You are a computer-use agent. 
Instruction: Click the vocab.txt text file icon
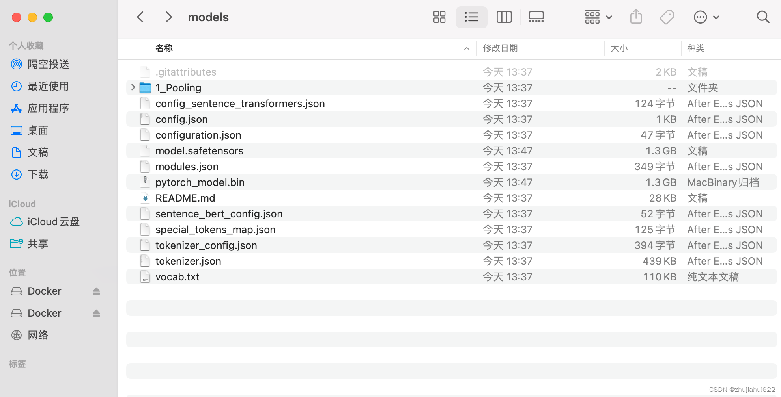145,276
